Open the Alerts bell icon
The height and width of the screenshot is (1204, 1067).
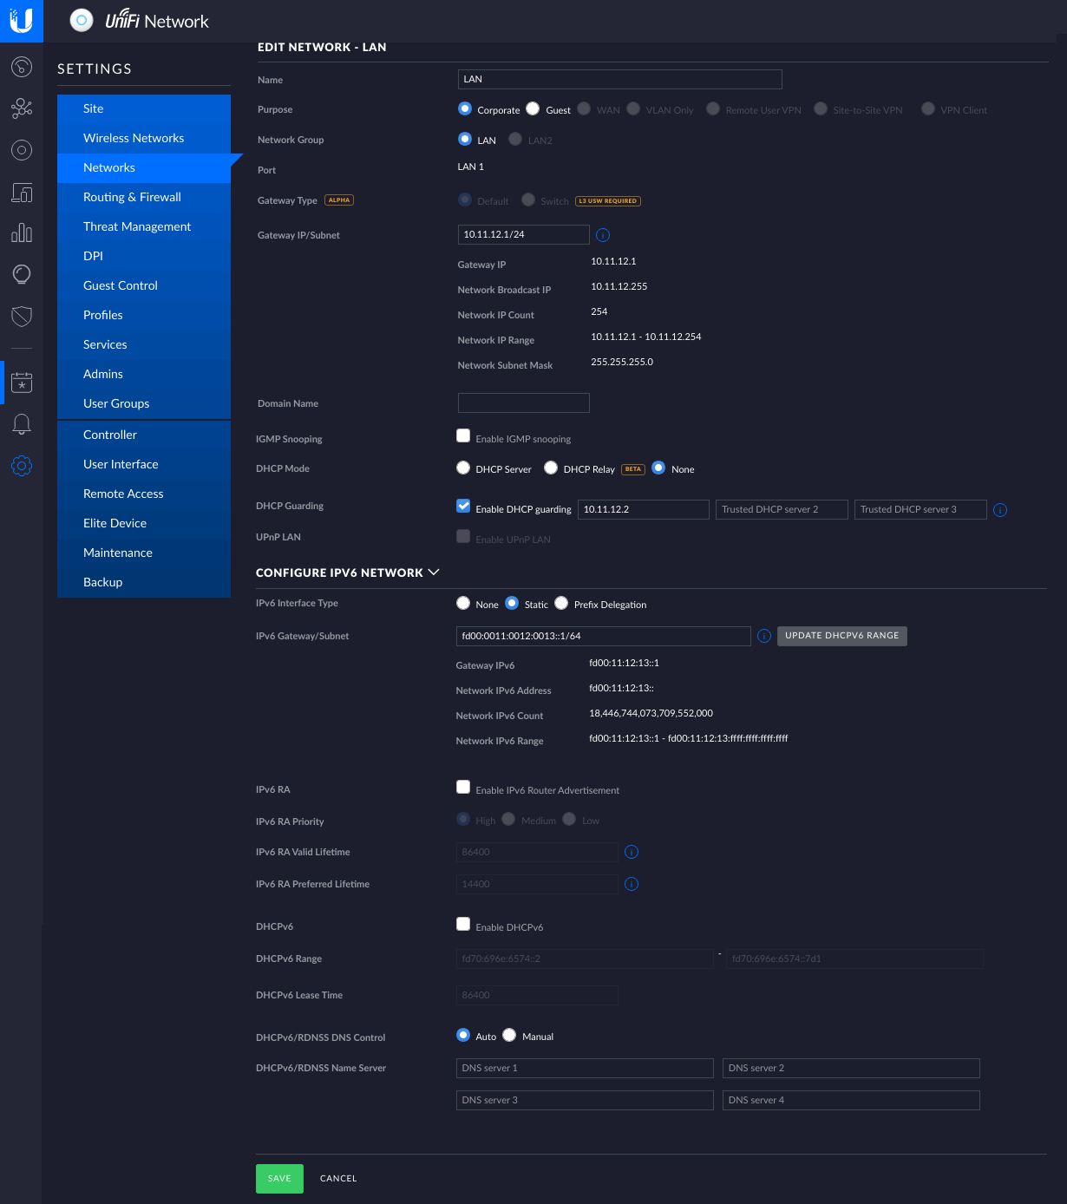(22, 424)
